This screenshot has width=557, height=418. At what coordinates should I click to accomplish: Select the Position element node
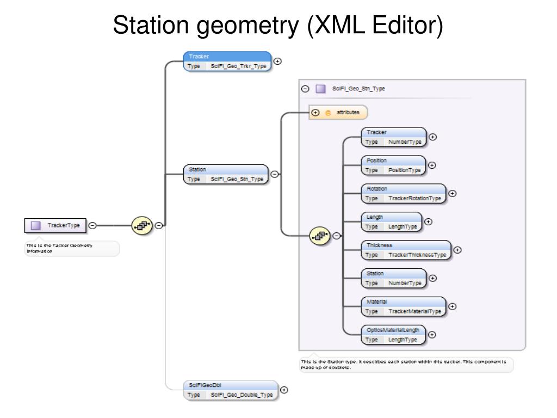[x=393, y=165]
